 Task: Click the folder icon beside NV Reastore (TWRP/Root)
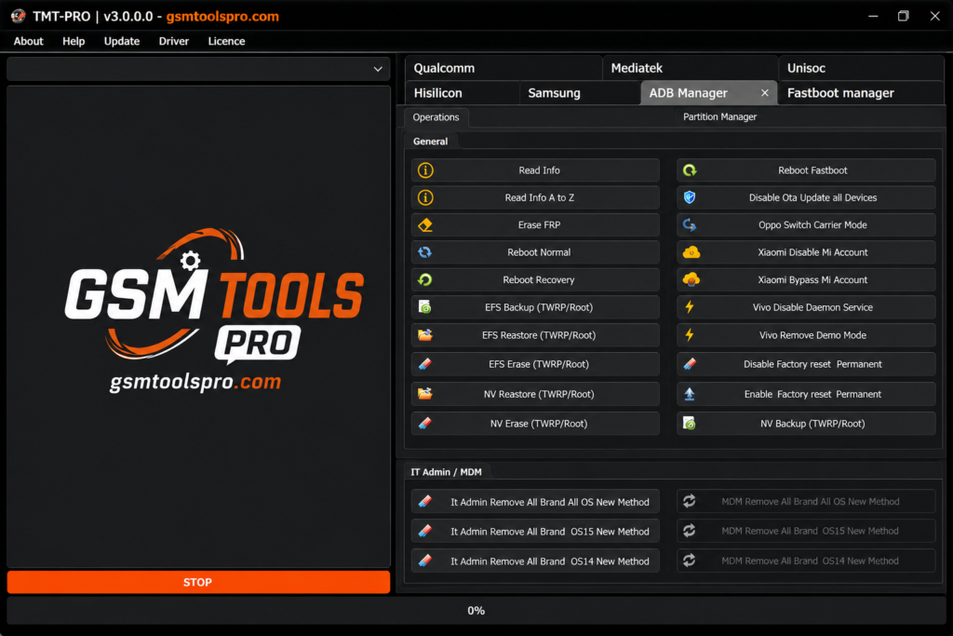(425, 394)
